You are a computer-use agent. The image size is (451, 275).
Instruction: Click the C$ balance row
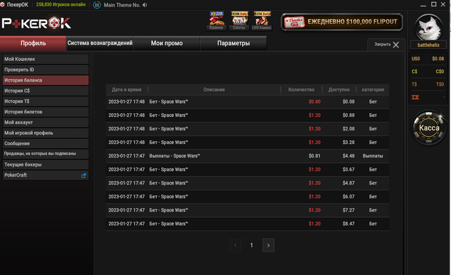coord(428,71)
